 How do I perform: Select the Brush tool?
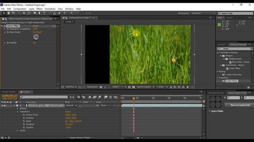coord(50,13)
